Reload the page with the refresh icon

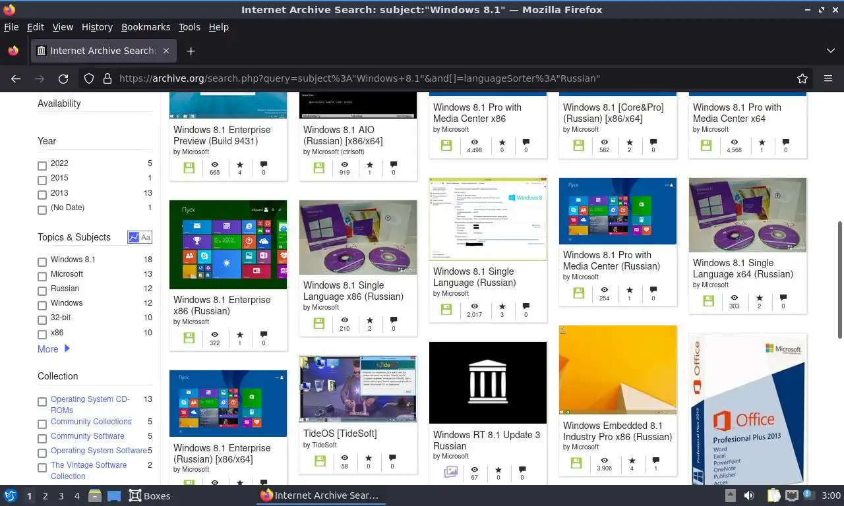point(63,78)
